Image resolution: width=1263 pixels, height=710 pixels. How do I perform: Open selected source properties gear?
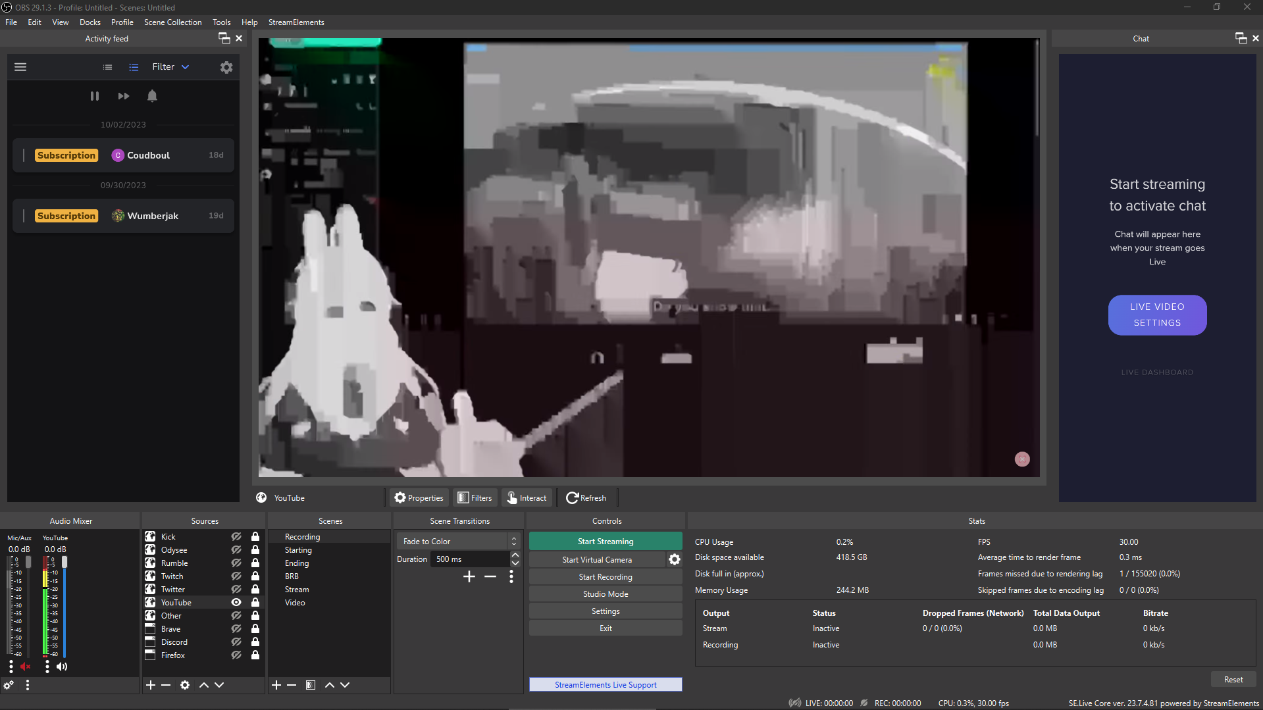pyautogui.click(x=185, y=685)
